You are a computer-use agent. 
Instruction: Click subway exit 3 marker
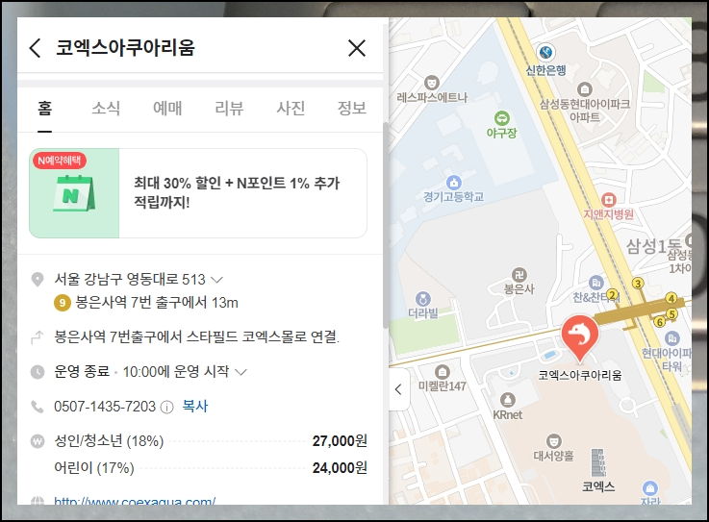click(x=638, y=284)
